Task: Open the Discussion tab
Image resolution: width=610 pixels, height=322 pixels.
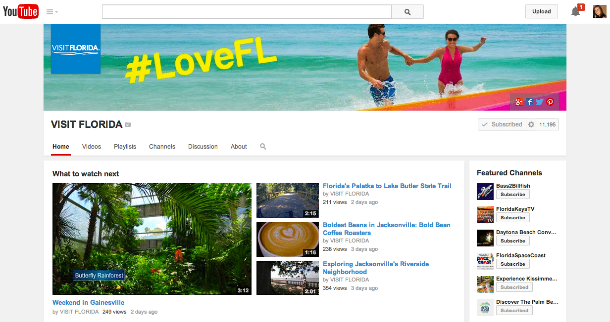Action: click(x=203, y=147)
